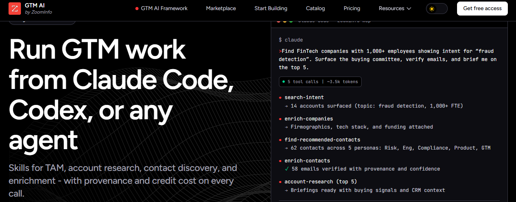Click the '$ claude' command line text

coord(291,40)
